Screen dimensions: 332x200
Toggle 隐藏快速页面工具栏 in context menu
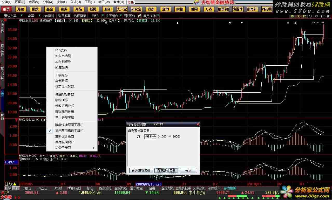tap(69, 125)
